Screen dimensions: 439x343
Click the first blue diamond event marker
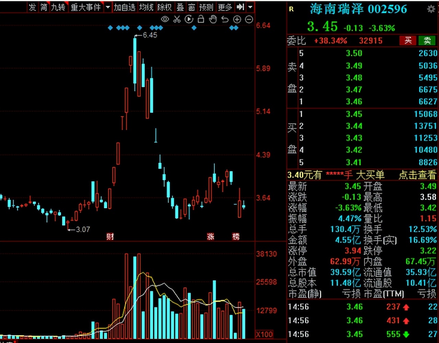click(x=110, y=28)
